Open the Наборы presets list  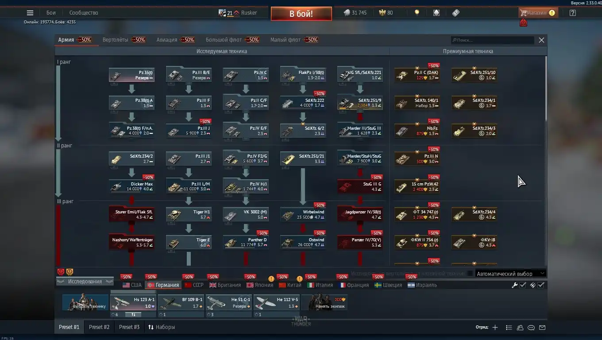click(x=162, y=327)
